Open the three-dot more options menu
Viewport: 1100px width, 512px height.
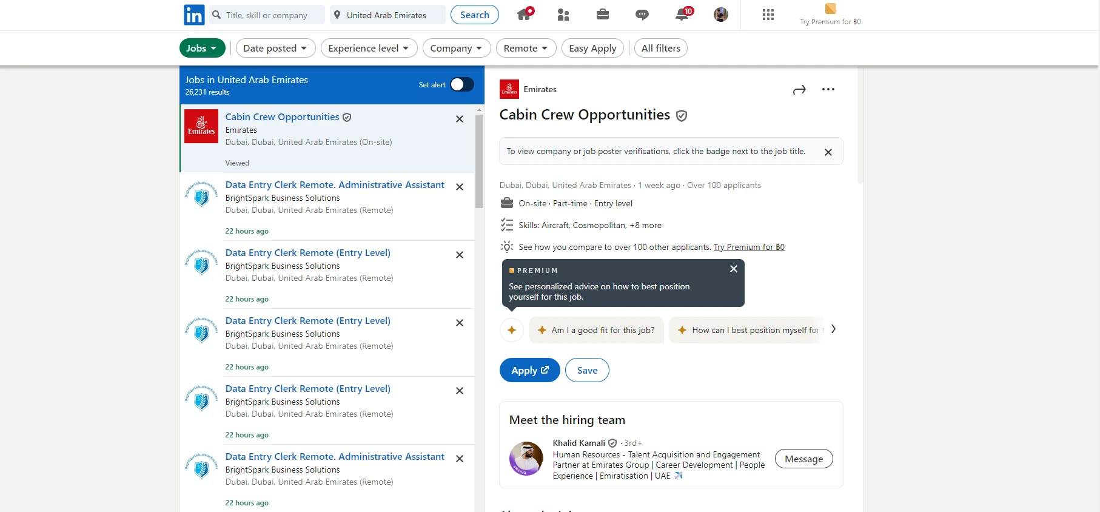pos(828,89)
